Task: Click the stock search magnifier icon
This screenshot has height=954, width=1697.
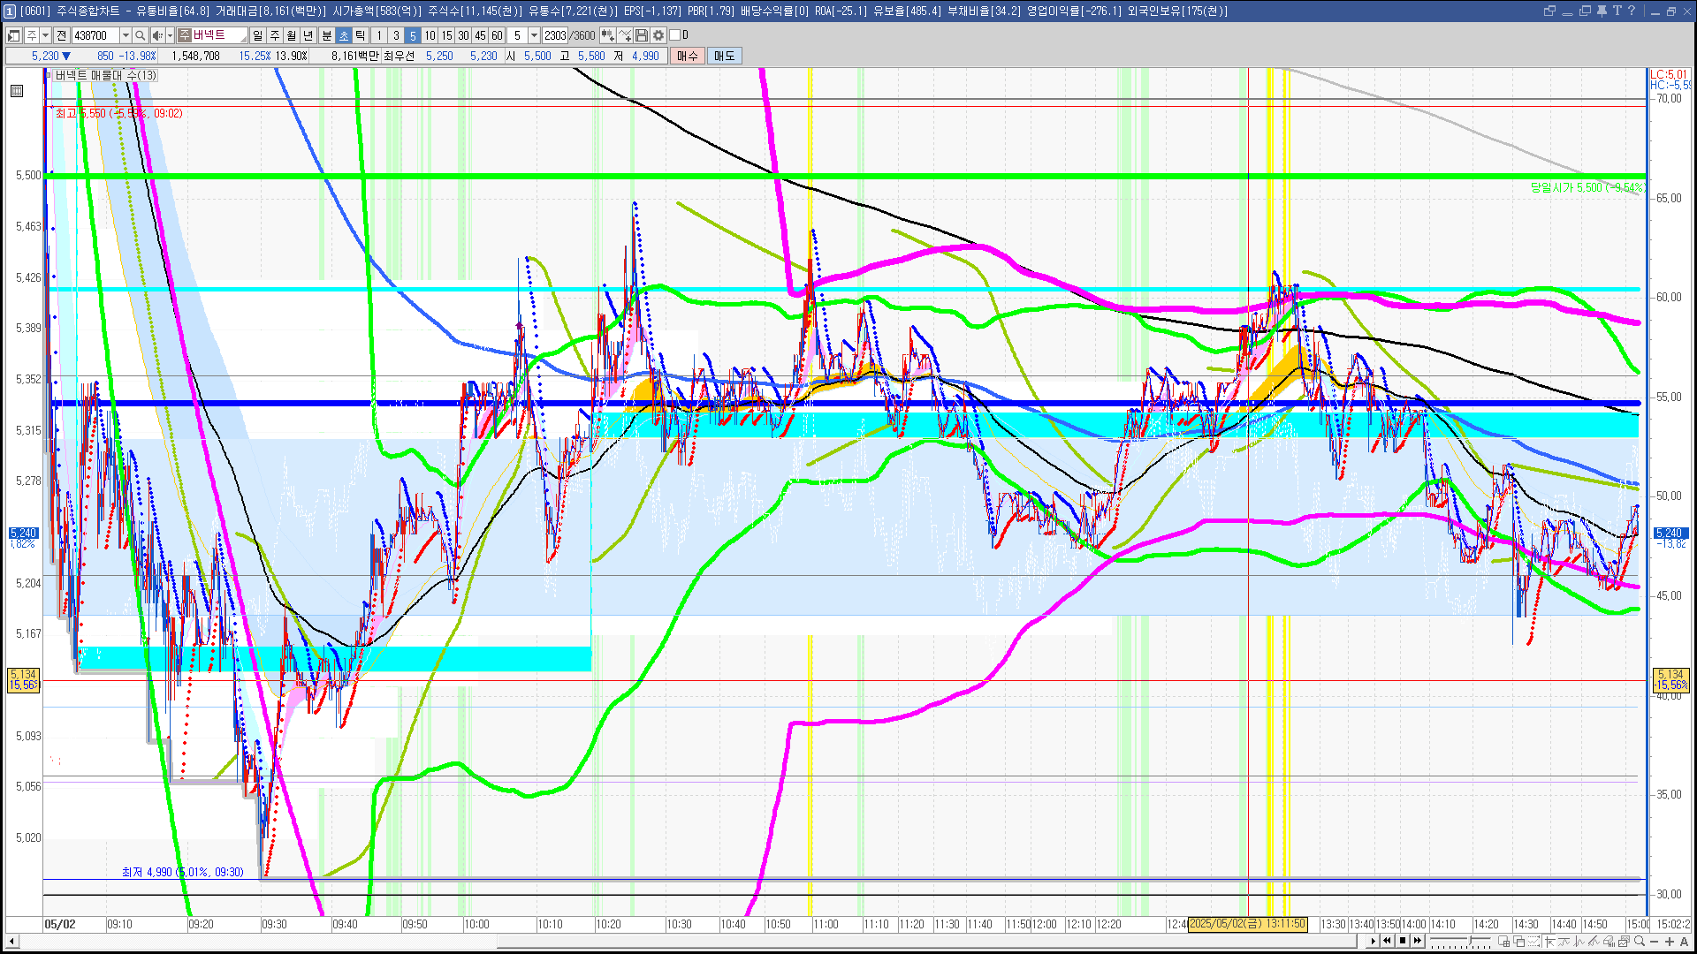Action: pyautogui.click(x=140, y=35)
